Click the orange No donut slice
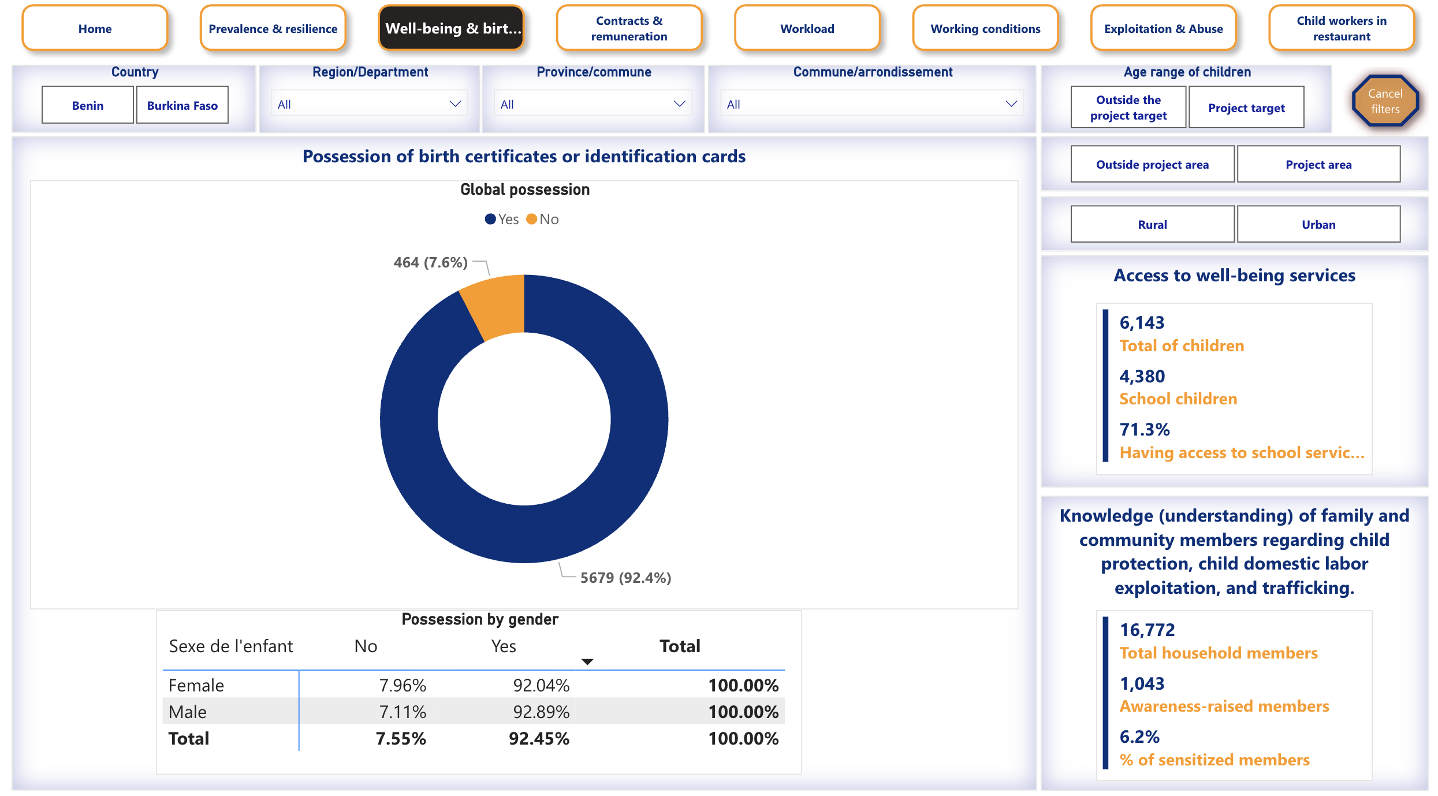Image resolution: width=1438 pixels, height=796 pixels. [x=497, y=306]
